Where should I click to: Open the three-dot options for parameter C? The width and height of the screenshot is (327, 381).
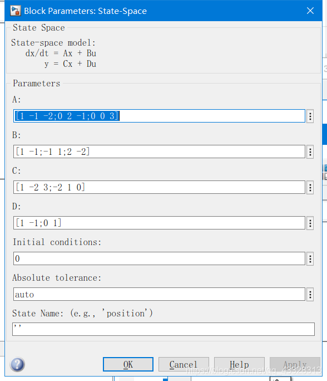(310, 187)
